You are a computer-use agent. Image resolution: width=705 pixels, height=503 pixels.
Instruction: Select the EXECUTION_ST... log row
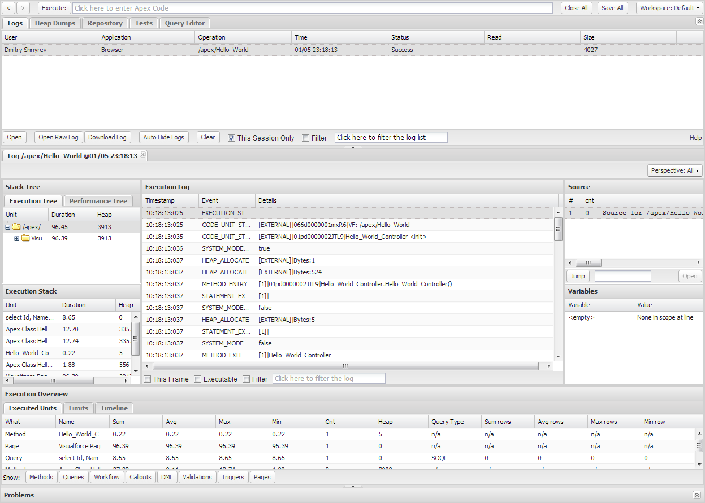[x=348, y=213]
